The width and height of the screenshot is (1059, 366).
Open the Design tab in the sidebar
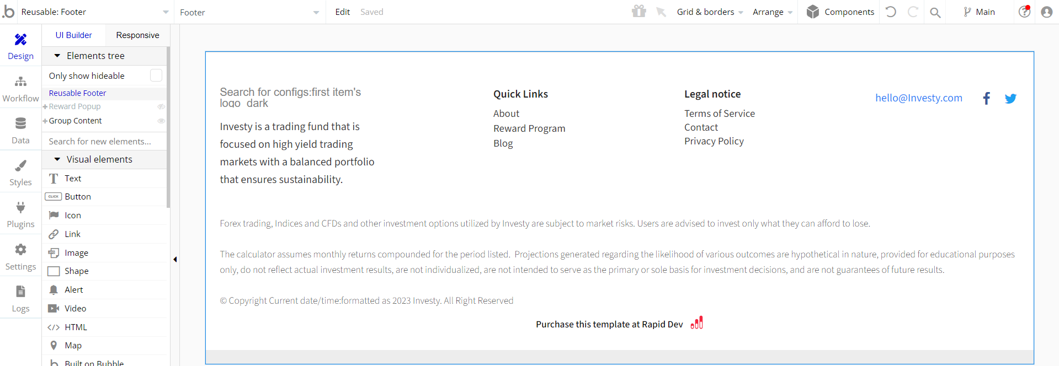coord(20,46)
